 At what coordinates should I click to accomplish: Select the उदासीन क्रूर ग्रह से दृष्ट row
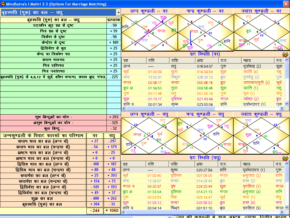60,25
